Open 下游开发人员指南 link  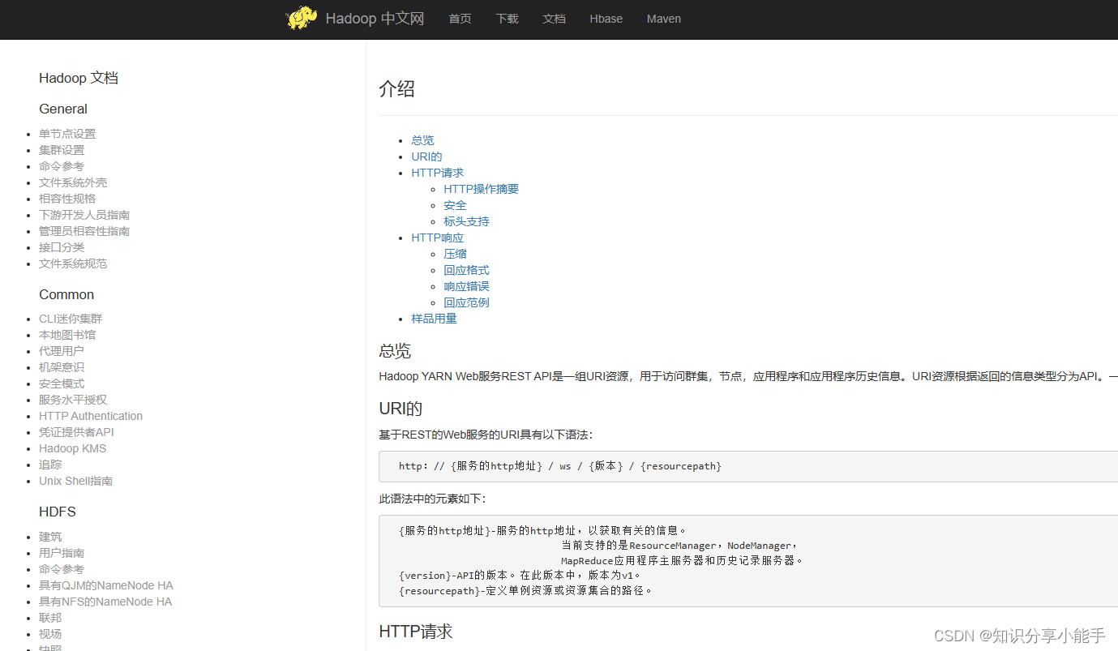click(84, 215)
